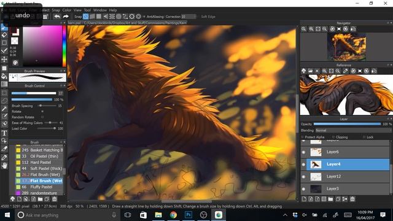Select Layer12 thumbnail row

(x=345, y=177)
